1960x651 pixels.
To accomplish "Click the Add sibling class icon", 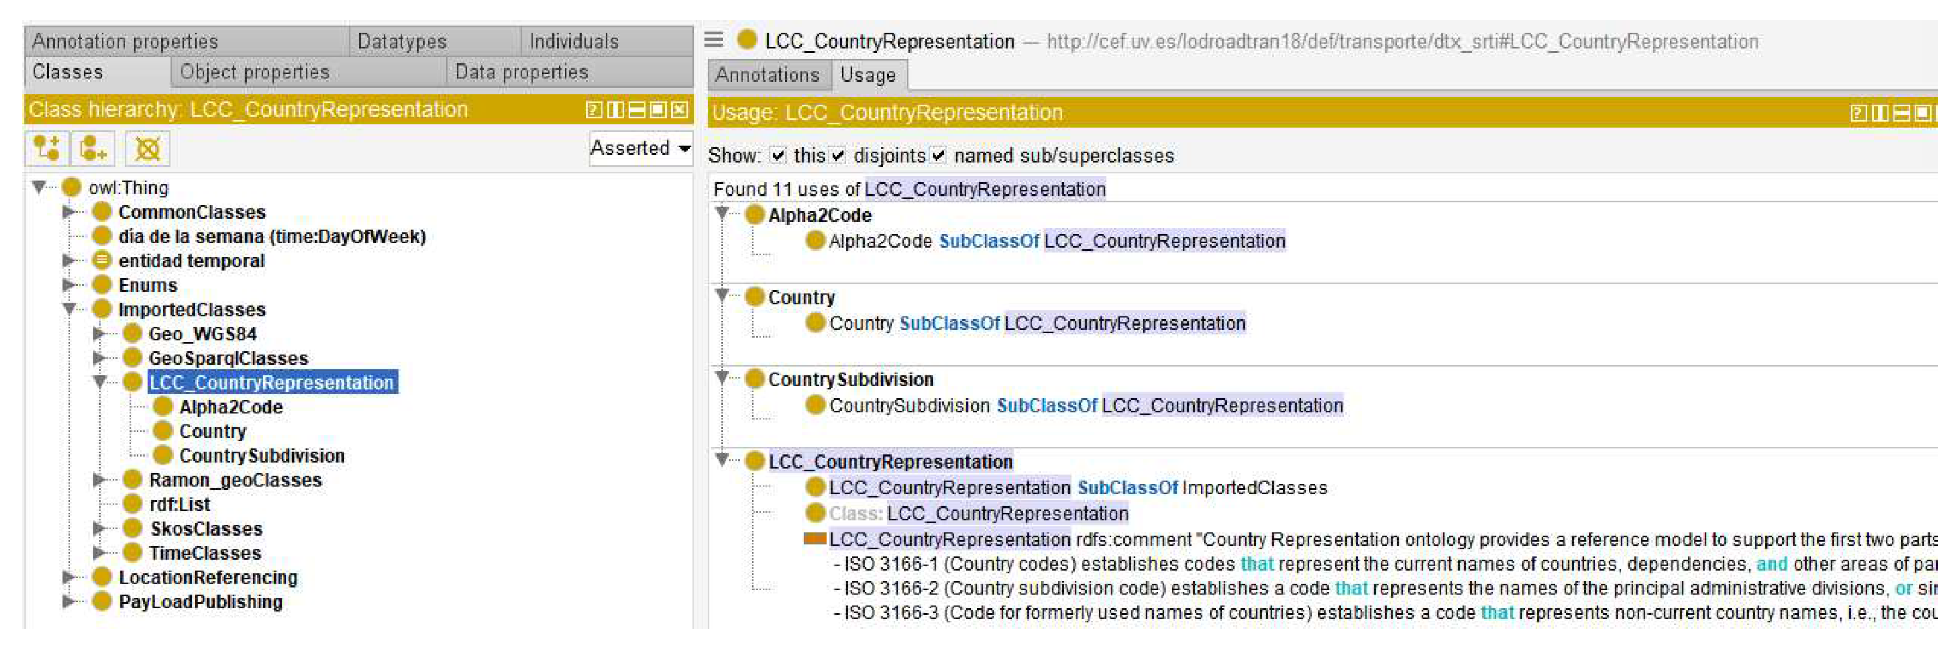I will click(x=93, y=149).
